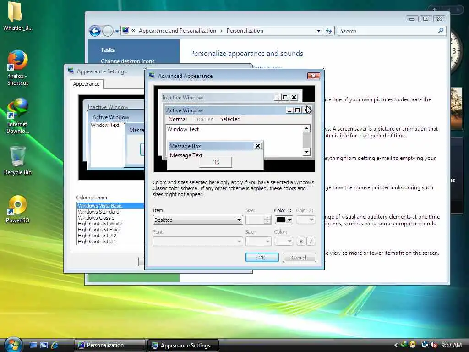469x352 pixels.
Task: Click Change desktop icons task link
Action: click(x=127, y=61)
